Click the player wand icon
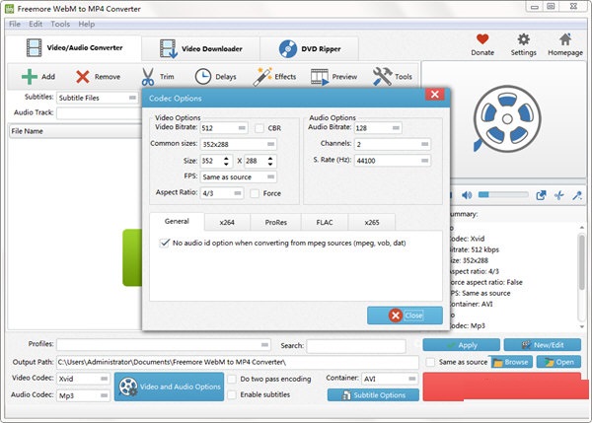 (x=577, y=195)
